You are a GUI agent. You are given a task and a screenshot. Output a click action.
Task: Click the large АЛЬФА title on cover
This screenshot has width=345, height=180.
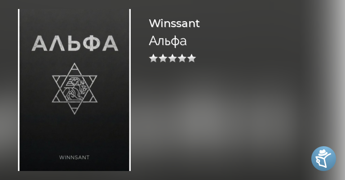[75, 43]
